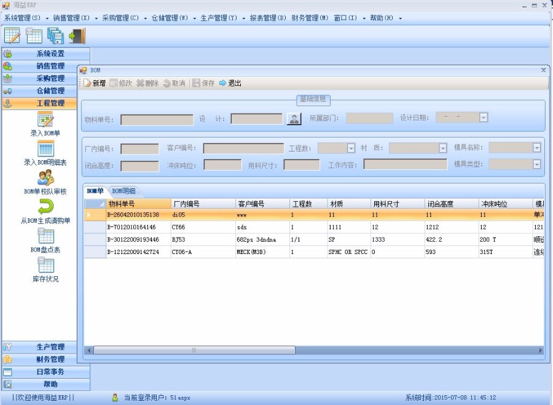This screenshot has width=553, height=405.
Task: Expand the 设计日期 date dropdown
Action: point(484,118)
